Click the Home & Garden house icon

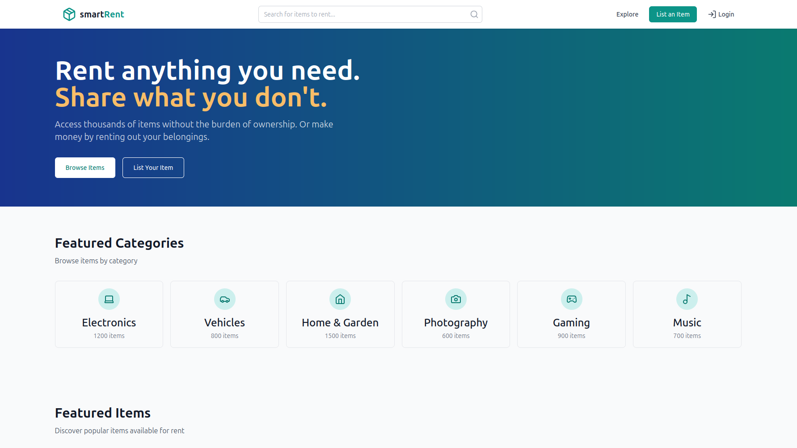tap(340, 299)
